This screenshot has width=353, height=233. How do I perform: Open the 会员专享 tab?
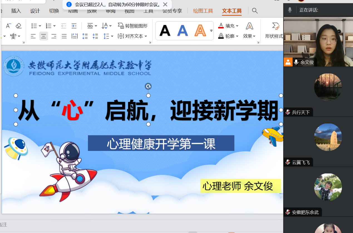(x=172, y=11)
